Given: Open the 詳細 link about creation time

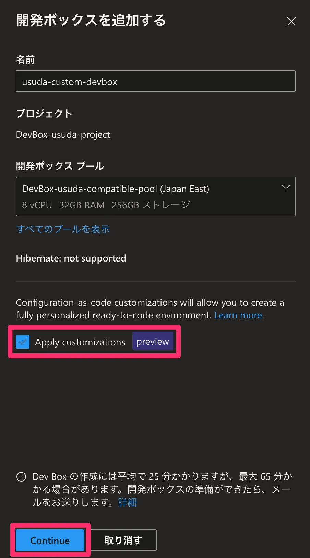Looking at the screenshot, I should coord(127,502).
